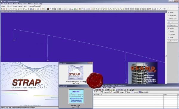Click the orange down-arrow icon in STRAP toolbar

tap(6, 9)
